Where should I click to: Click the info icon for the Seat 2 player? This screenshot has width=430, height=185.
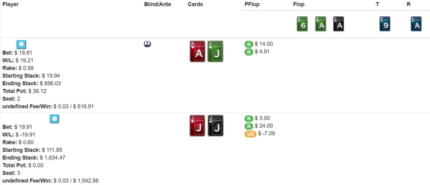point(21,44)
